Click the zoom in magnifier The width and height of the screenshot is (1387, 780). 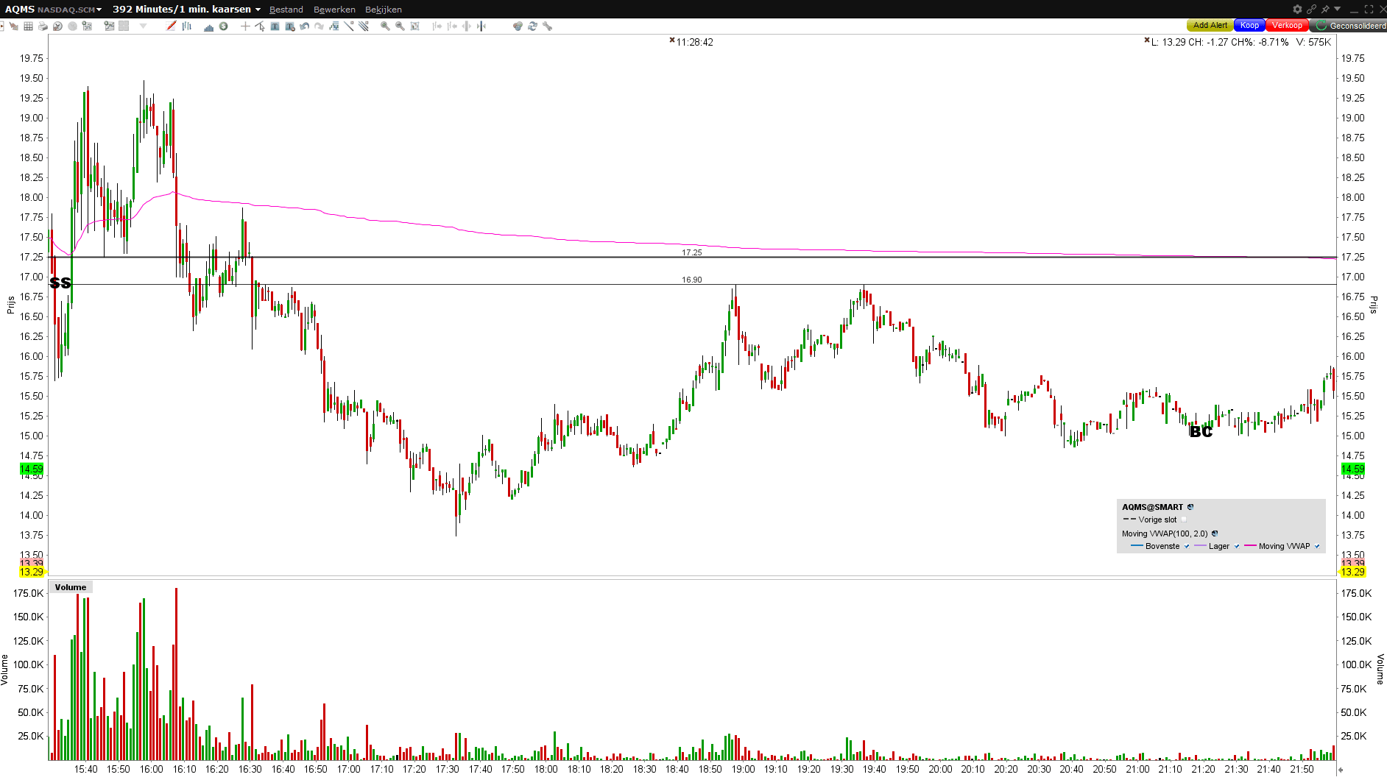click(x=385, y=26)
